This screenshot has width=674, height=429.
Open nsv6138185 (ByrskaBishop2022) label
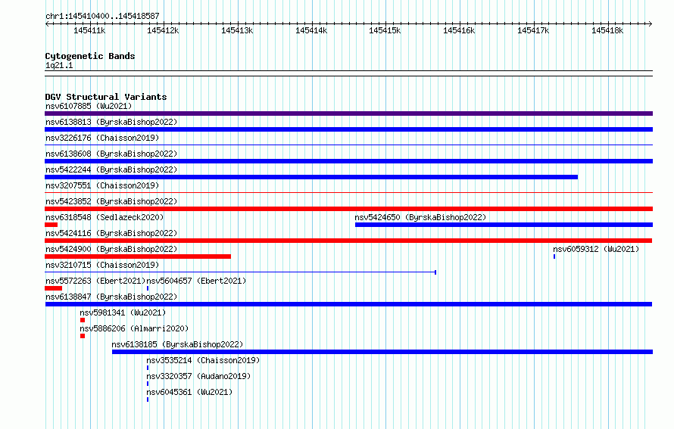(x=177, y=344)
